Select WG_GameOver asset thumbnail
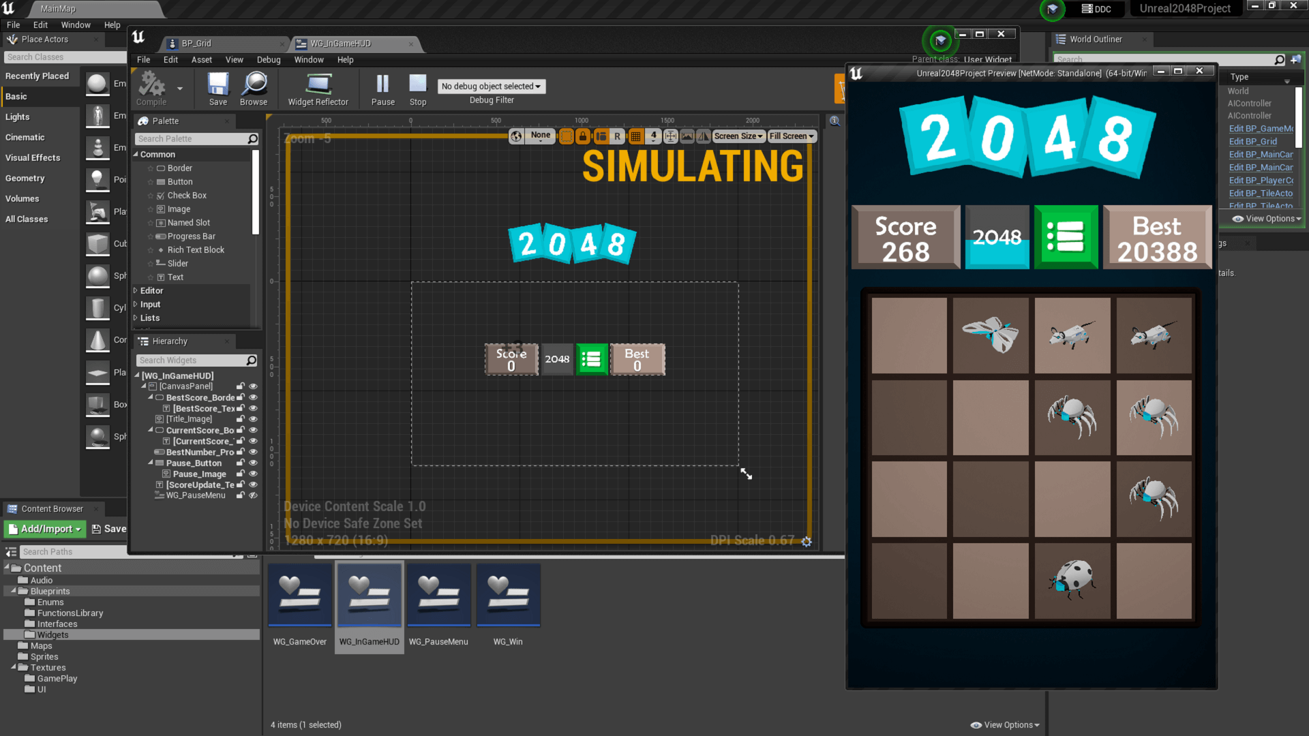1309x736 pixels. pos(300,595)
